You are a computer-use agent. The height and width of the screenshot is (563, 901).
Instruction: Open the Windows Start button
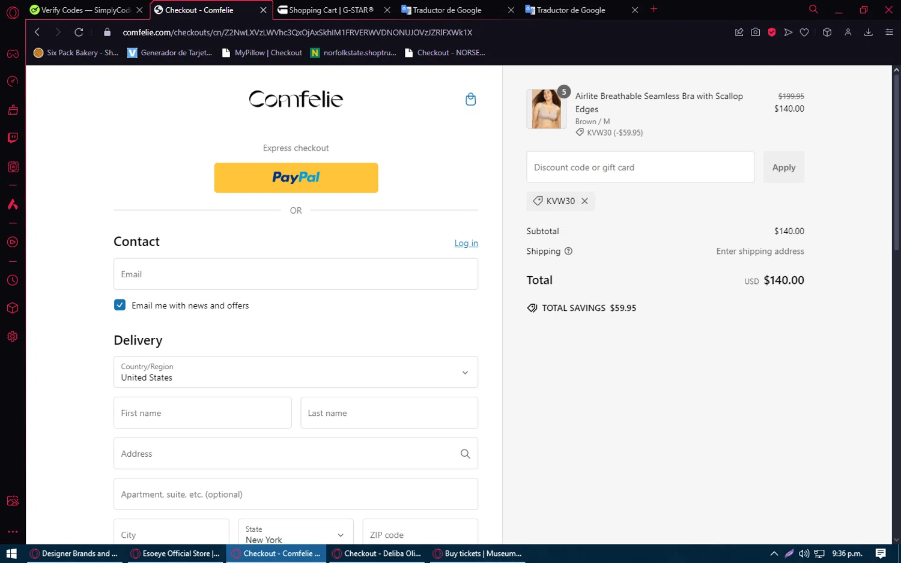11,553
